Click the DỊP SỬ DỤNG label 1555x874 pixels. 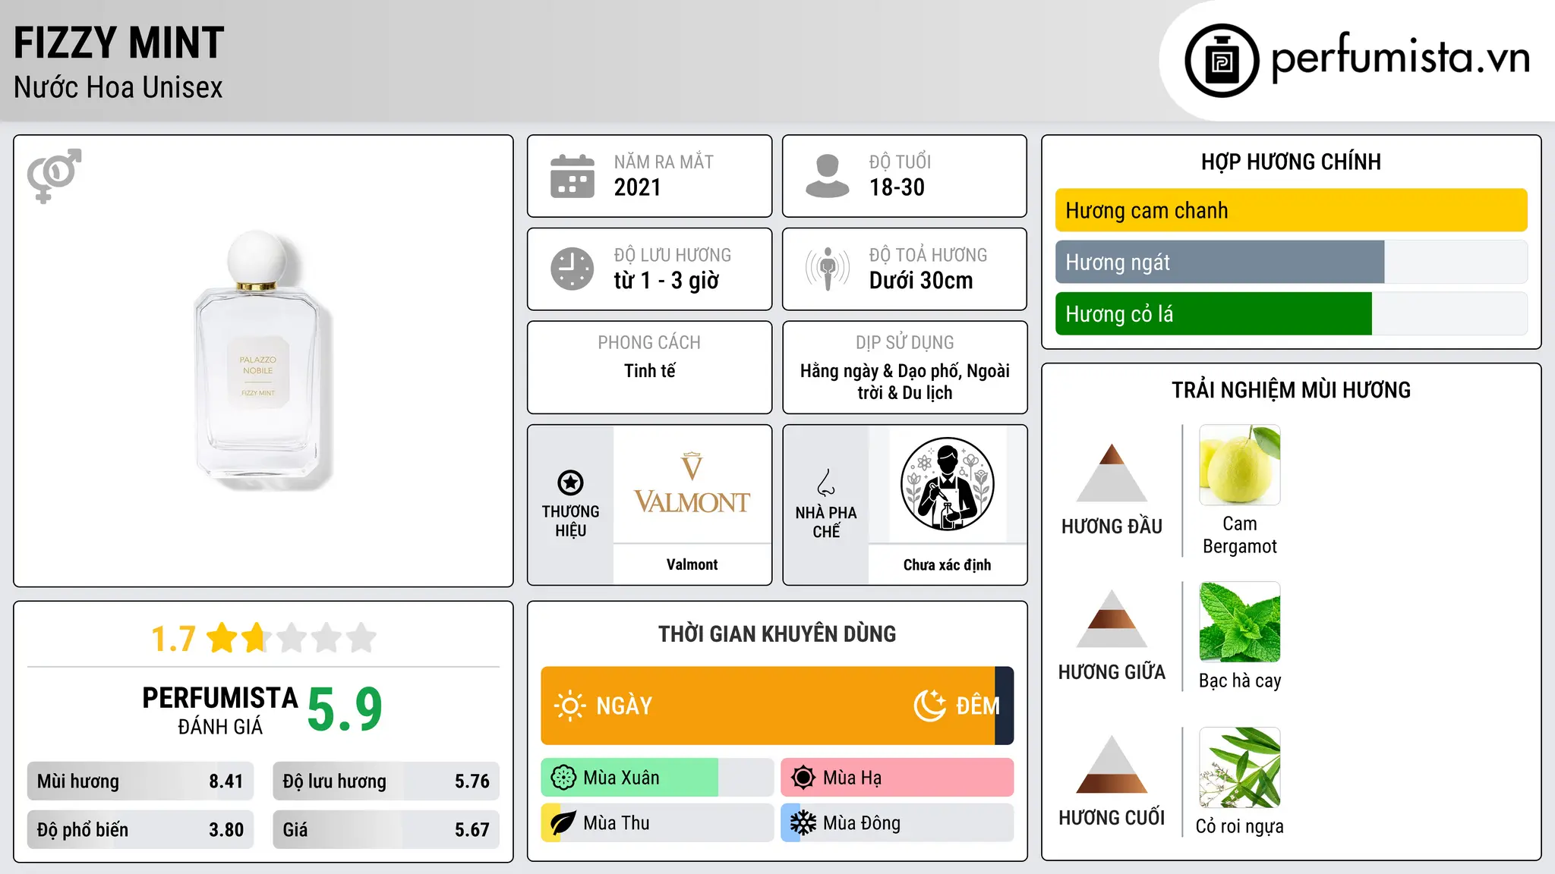tap(904, 343)
